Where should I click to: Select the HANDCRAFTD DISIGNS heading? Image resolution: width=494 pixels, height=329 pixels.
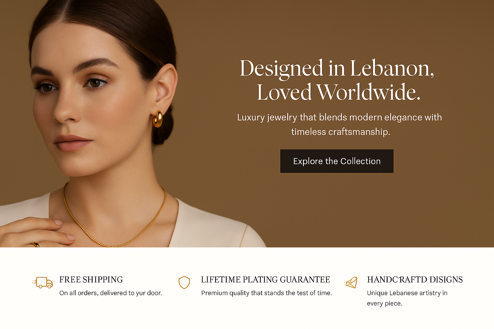point(415,280)
